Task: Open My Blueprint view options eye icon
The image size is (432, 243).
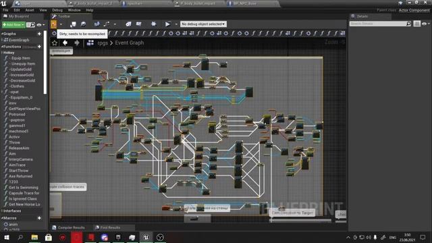Action: (40, 25)
